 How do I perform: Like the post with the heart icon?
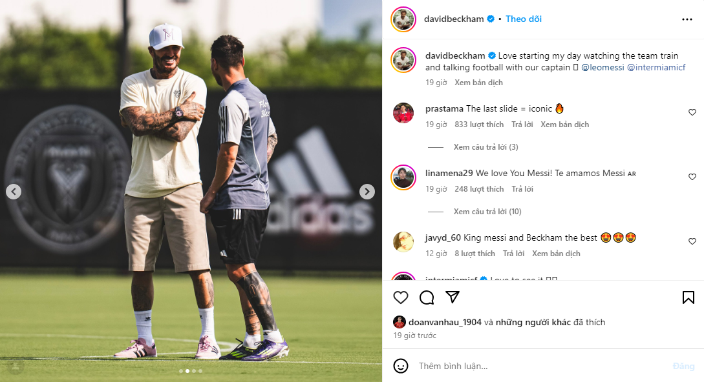(401, 297)
